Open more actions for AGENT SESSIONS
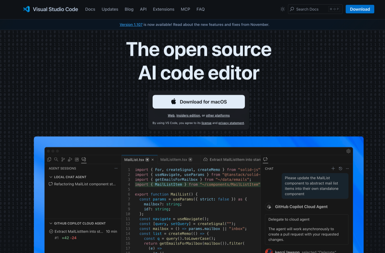 coord(116,168)
